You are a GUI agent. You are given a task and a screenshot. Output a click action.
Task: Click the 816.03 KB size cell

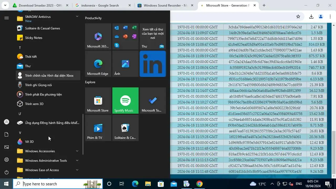click(317, 44)
